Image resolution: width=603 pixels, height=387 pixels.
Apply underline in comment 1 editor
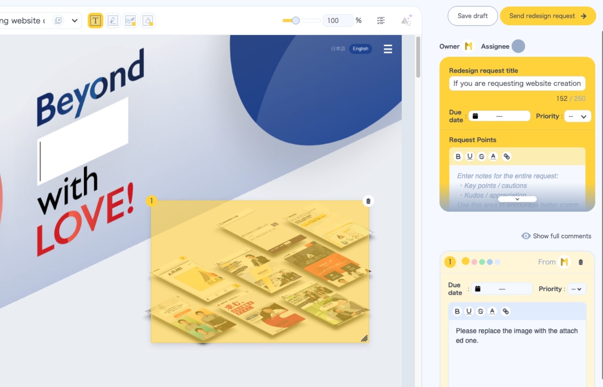coord(469,311)
